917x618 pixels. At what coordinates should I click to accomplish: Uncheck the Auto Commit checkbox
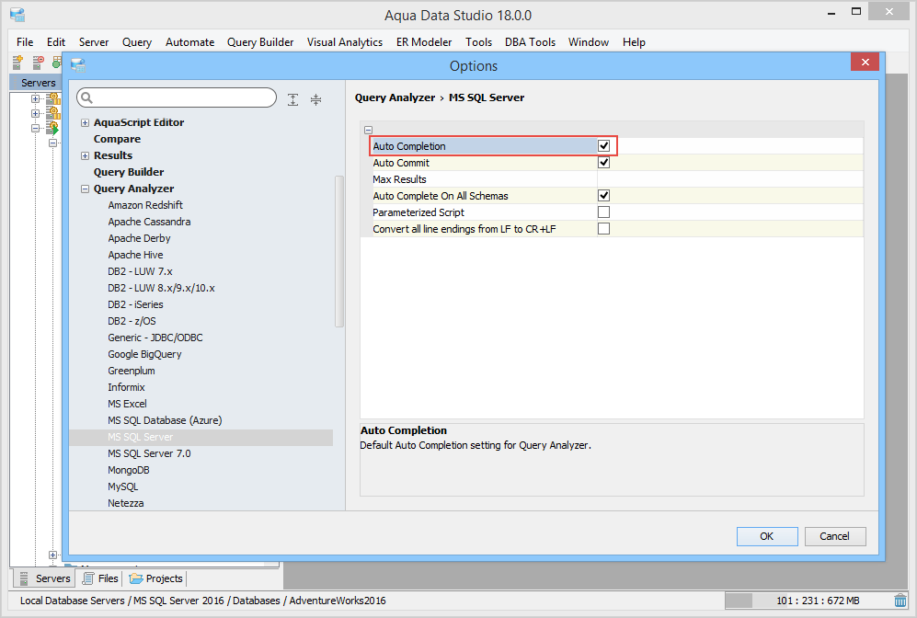click(603, 163)
